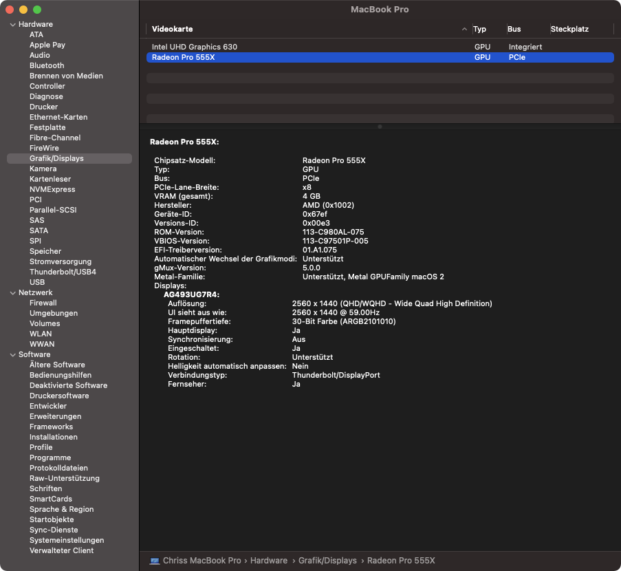Image resolution: width=621 pixels, height=571 pixels.
Task: Select Grafik/Displays in the sidebar
Action: click(x=69, y=158)
